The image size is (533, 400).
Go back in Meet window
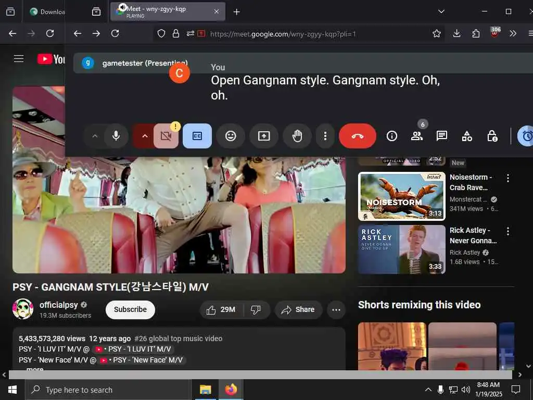click(78, 33)
